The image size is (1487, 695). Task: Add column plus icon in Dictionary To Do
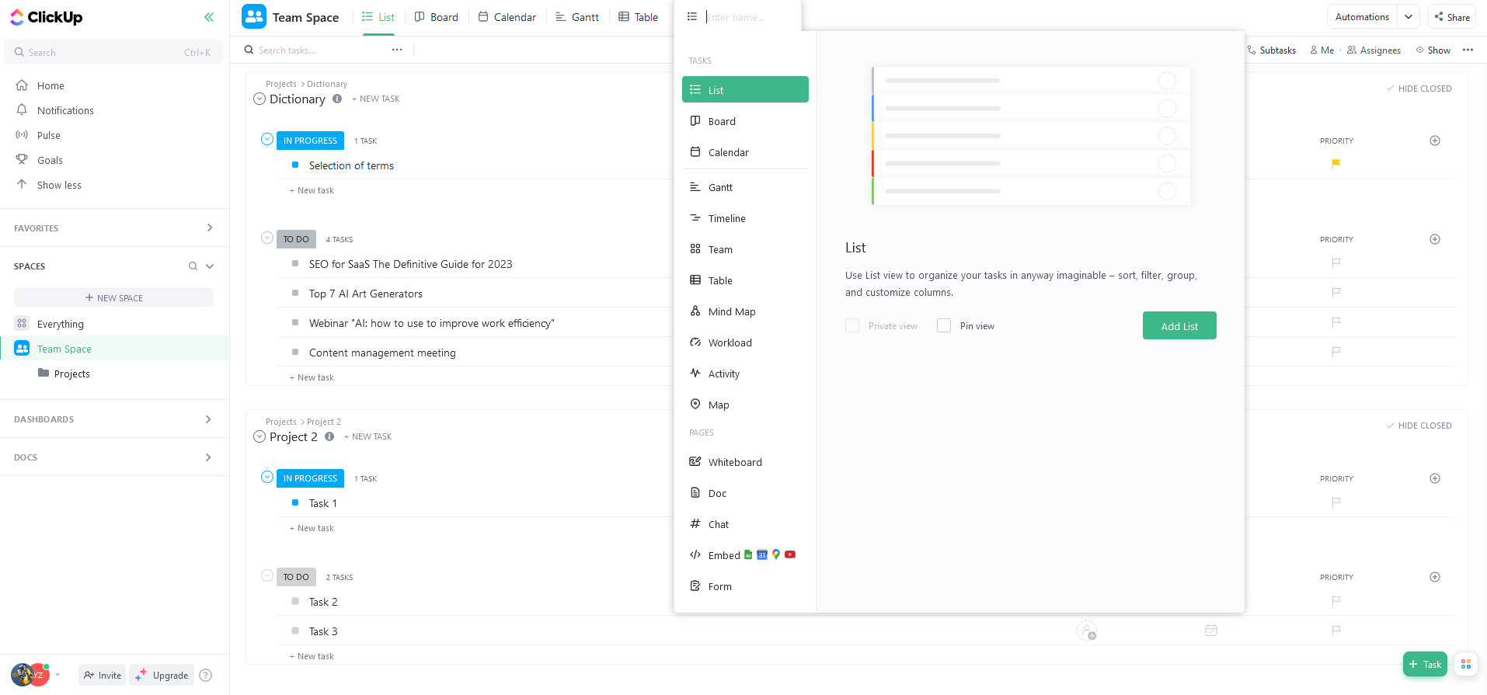(1435, 239)
